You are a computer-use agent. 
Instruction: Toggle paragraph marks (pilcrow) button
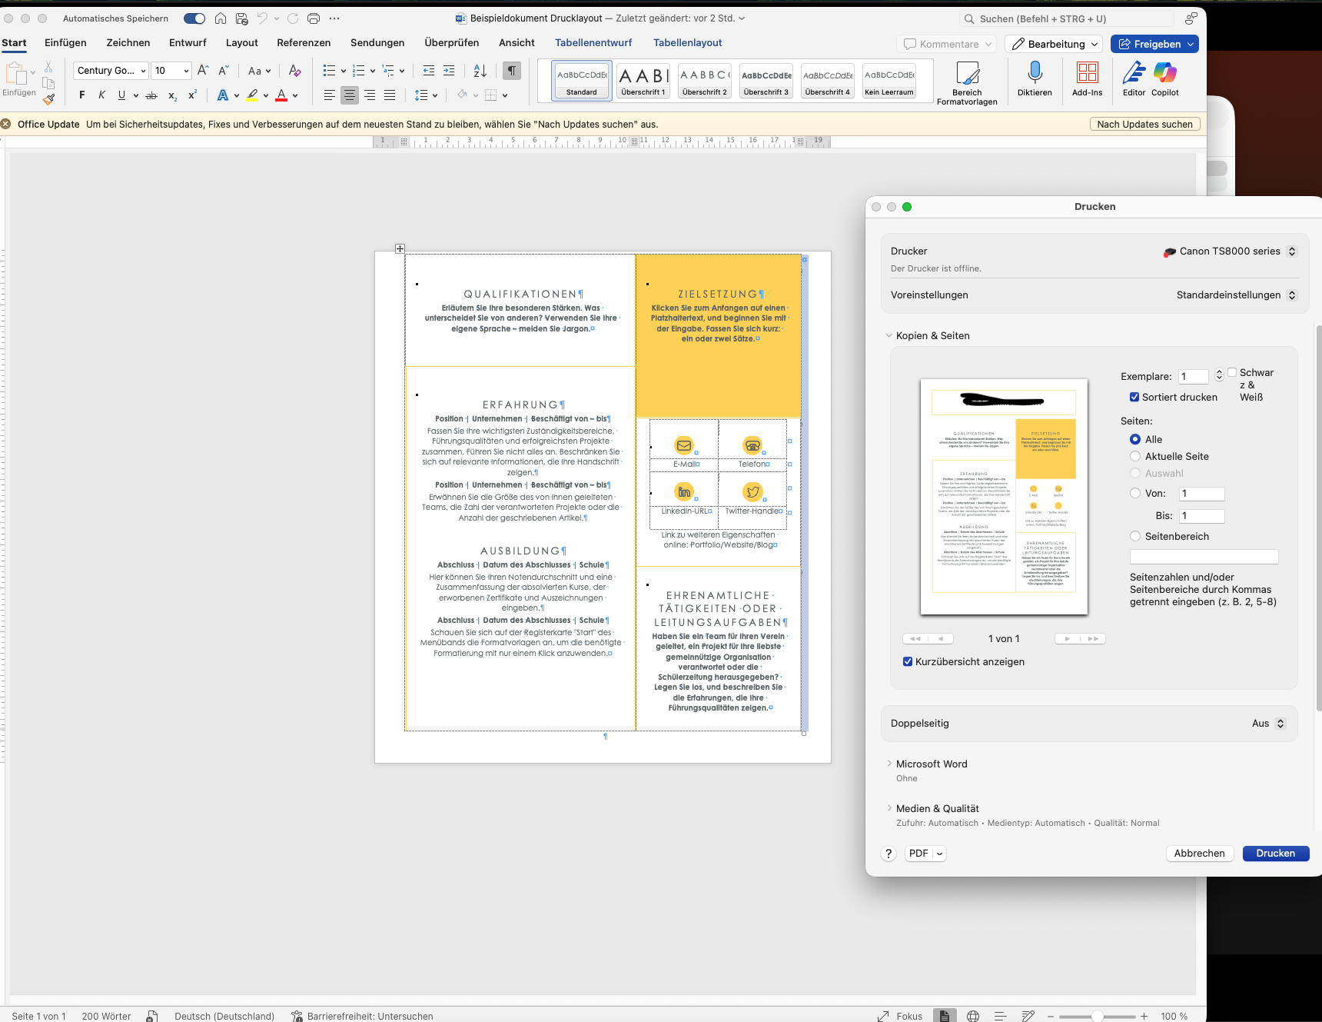(511, 71)
